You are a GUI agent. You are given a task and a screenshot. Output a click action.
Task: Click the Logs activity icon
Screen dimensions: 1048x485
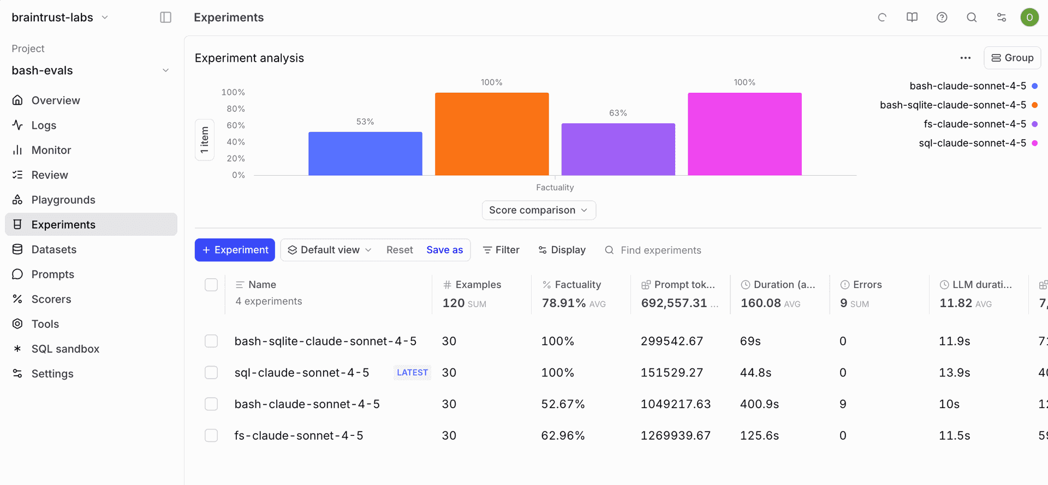pyautogui.click(x=17, y=125)
